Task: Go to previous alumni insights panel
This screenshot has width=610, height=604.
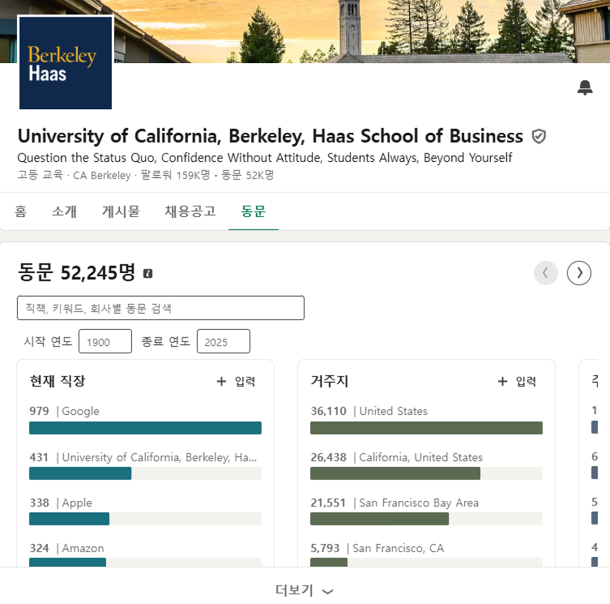Action: [x=546, y=273]
